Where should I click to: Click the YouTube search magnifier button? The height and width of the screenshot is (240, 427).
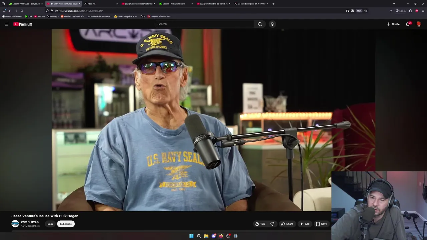(260, 24)
